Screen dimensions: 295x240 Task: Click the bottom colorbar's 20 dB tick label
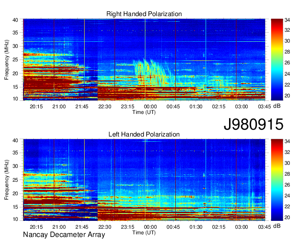pos(287,217)
